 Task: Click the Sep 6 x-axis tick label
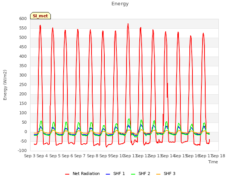coord(67,156)
